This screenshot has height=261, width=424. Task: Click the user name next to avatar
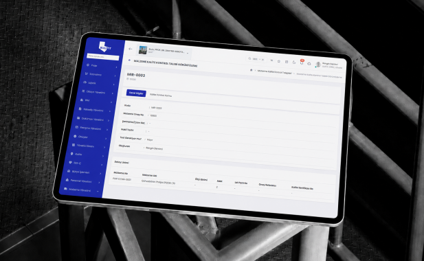[330, 65]
